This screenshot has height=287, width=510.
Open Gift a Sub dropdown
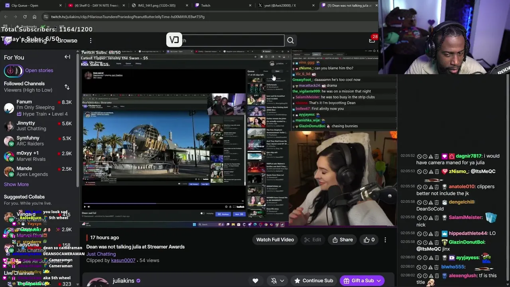click(x=362, y=281)
